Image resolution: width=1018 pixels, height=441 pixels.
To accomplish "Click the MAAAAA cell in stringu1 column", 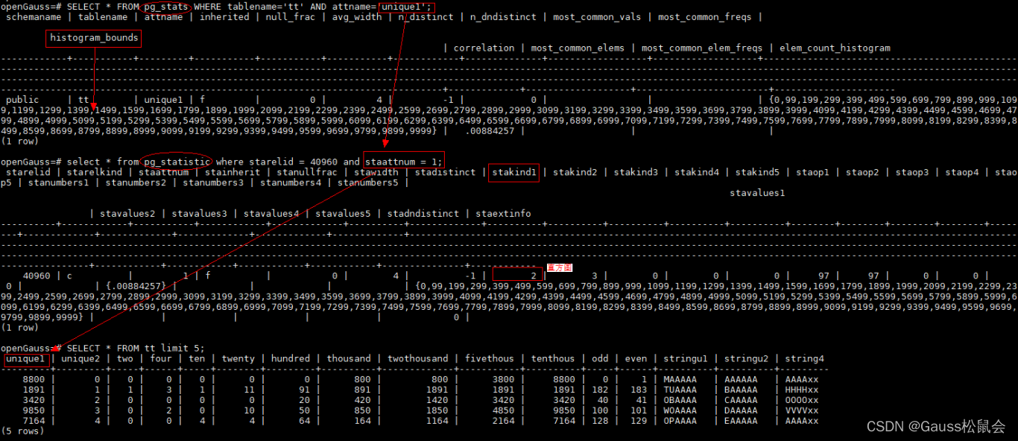I will click(680, 379).
